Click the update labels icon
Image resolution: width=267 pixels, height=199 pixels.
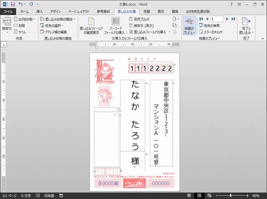(174, 32)
